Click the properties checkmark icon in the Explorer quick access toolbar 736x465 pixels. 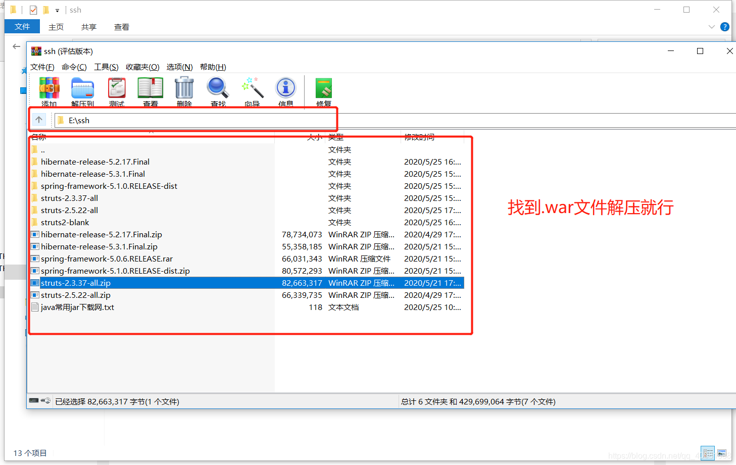[33, 10]
